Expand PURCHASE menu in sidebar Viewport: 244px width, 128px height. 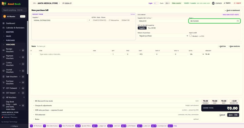coord(10,40)
